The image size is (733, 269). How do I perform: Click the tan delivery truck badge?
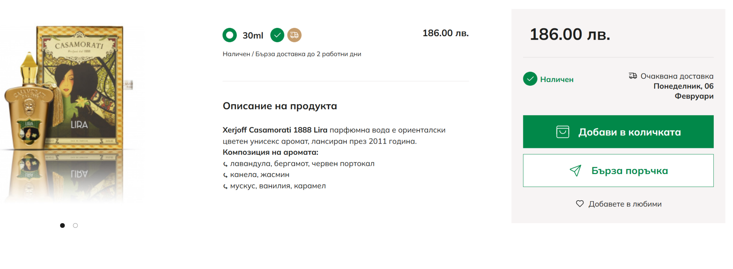[x=294, y=35]
